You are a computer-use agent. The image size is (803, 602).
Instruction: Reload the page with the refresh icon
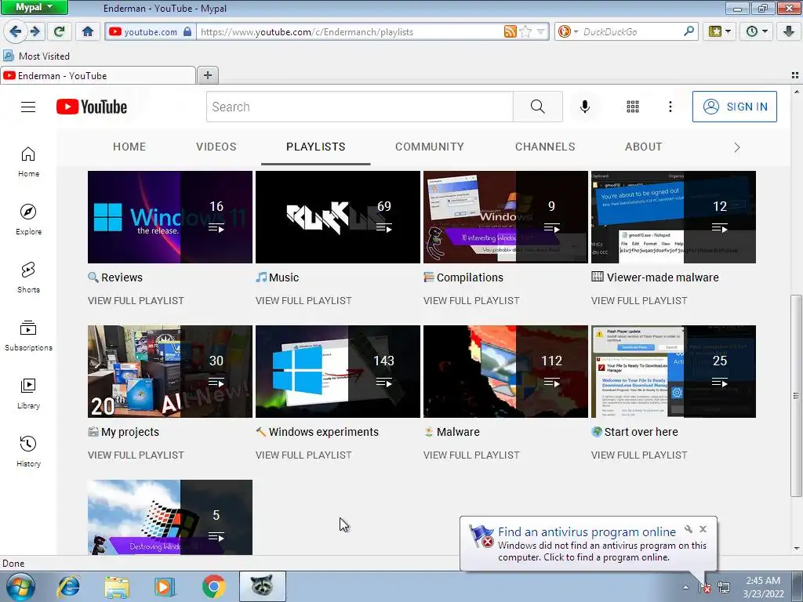click(60, 31)
